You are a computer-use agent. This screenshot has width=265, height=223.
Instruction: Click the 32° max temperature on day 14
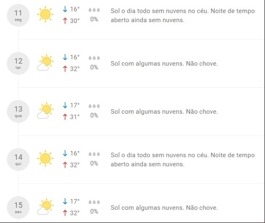[75, 165]
